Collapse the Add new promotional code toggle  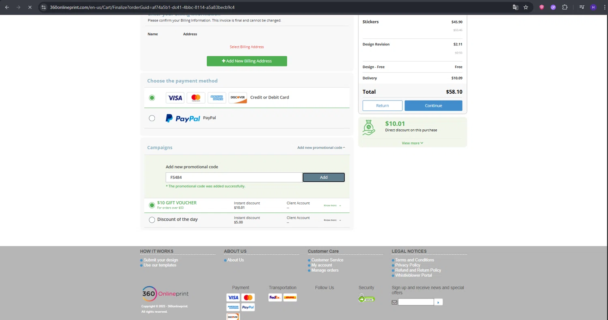[x=321, y=148]
